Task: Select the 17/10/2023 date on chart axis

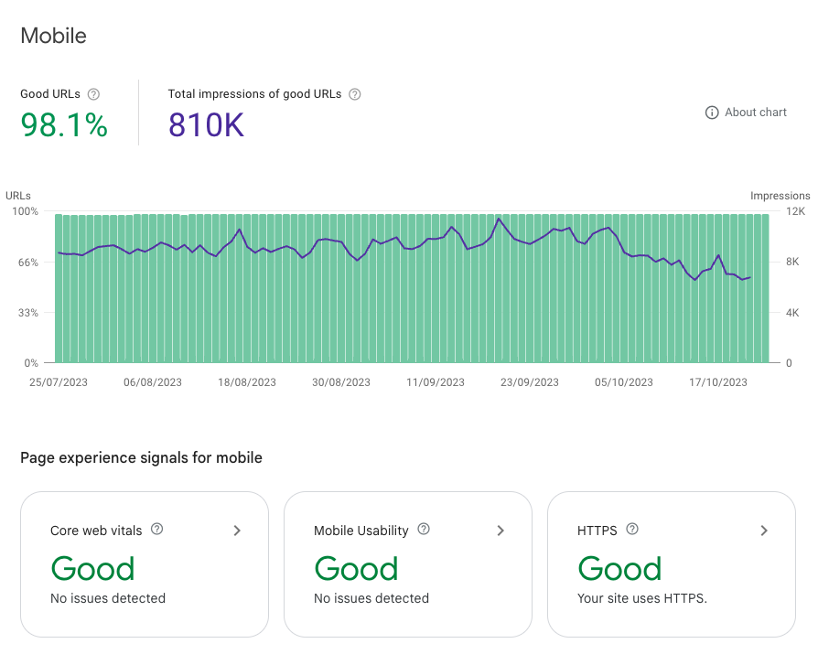Action: coord(718,382)
